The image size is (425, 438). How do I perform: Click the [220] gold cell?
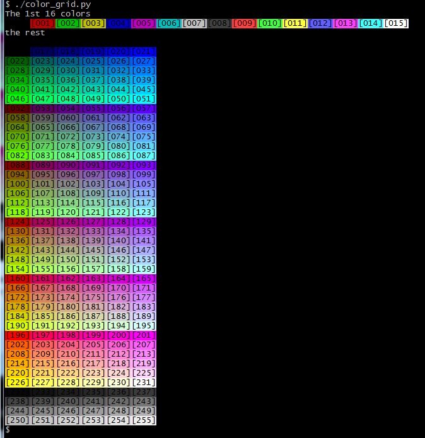tap(18, 373)
